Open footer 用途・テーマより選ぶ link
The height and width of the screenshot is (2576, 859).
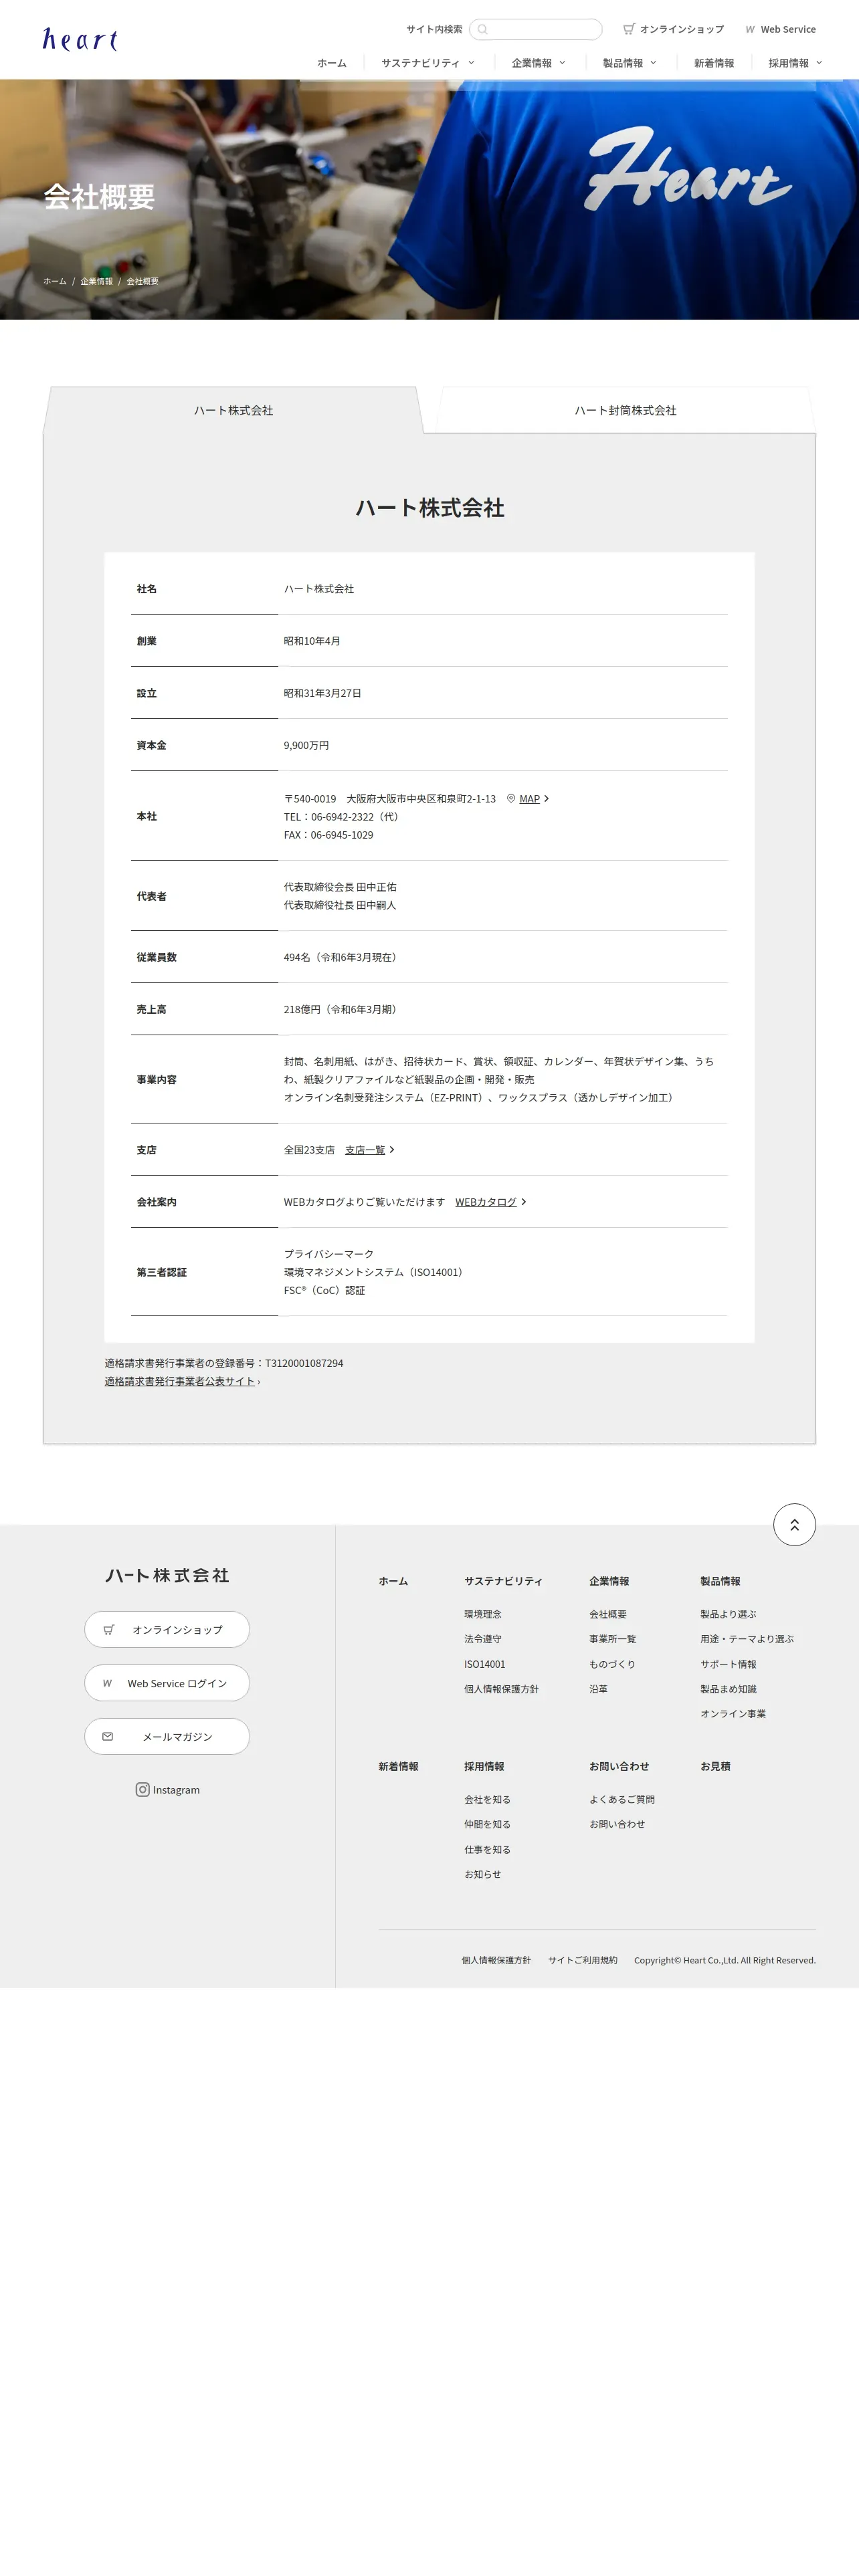coord(747,1639)
